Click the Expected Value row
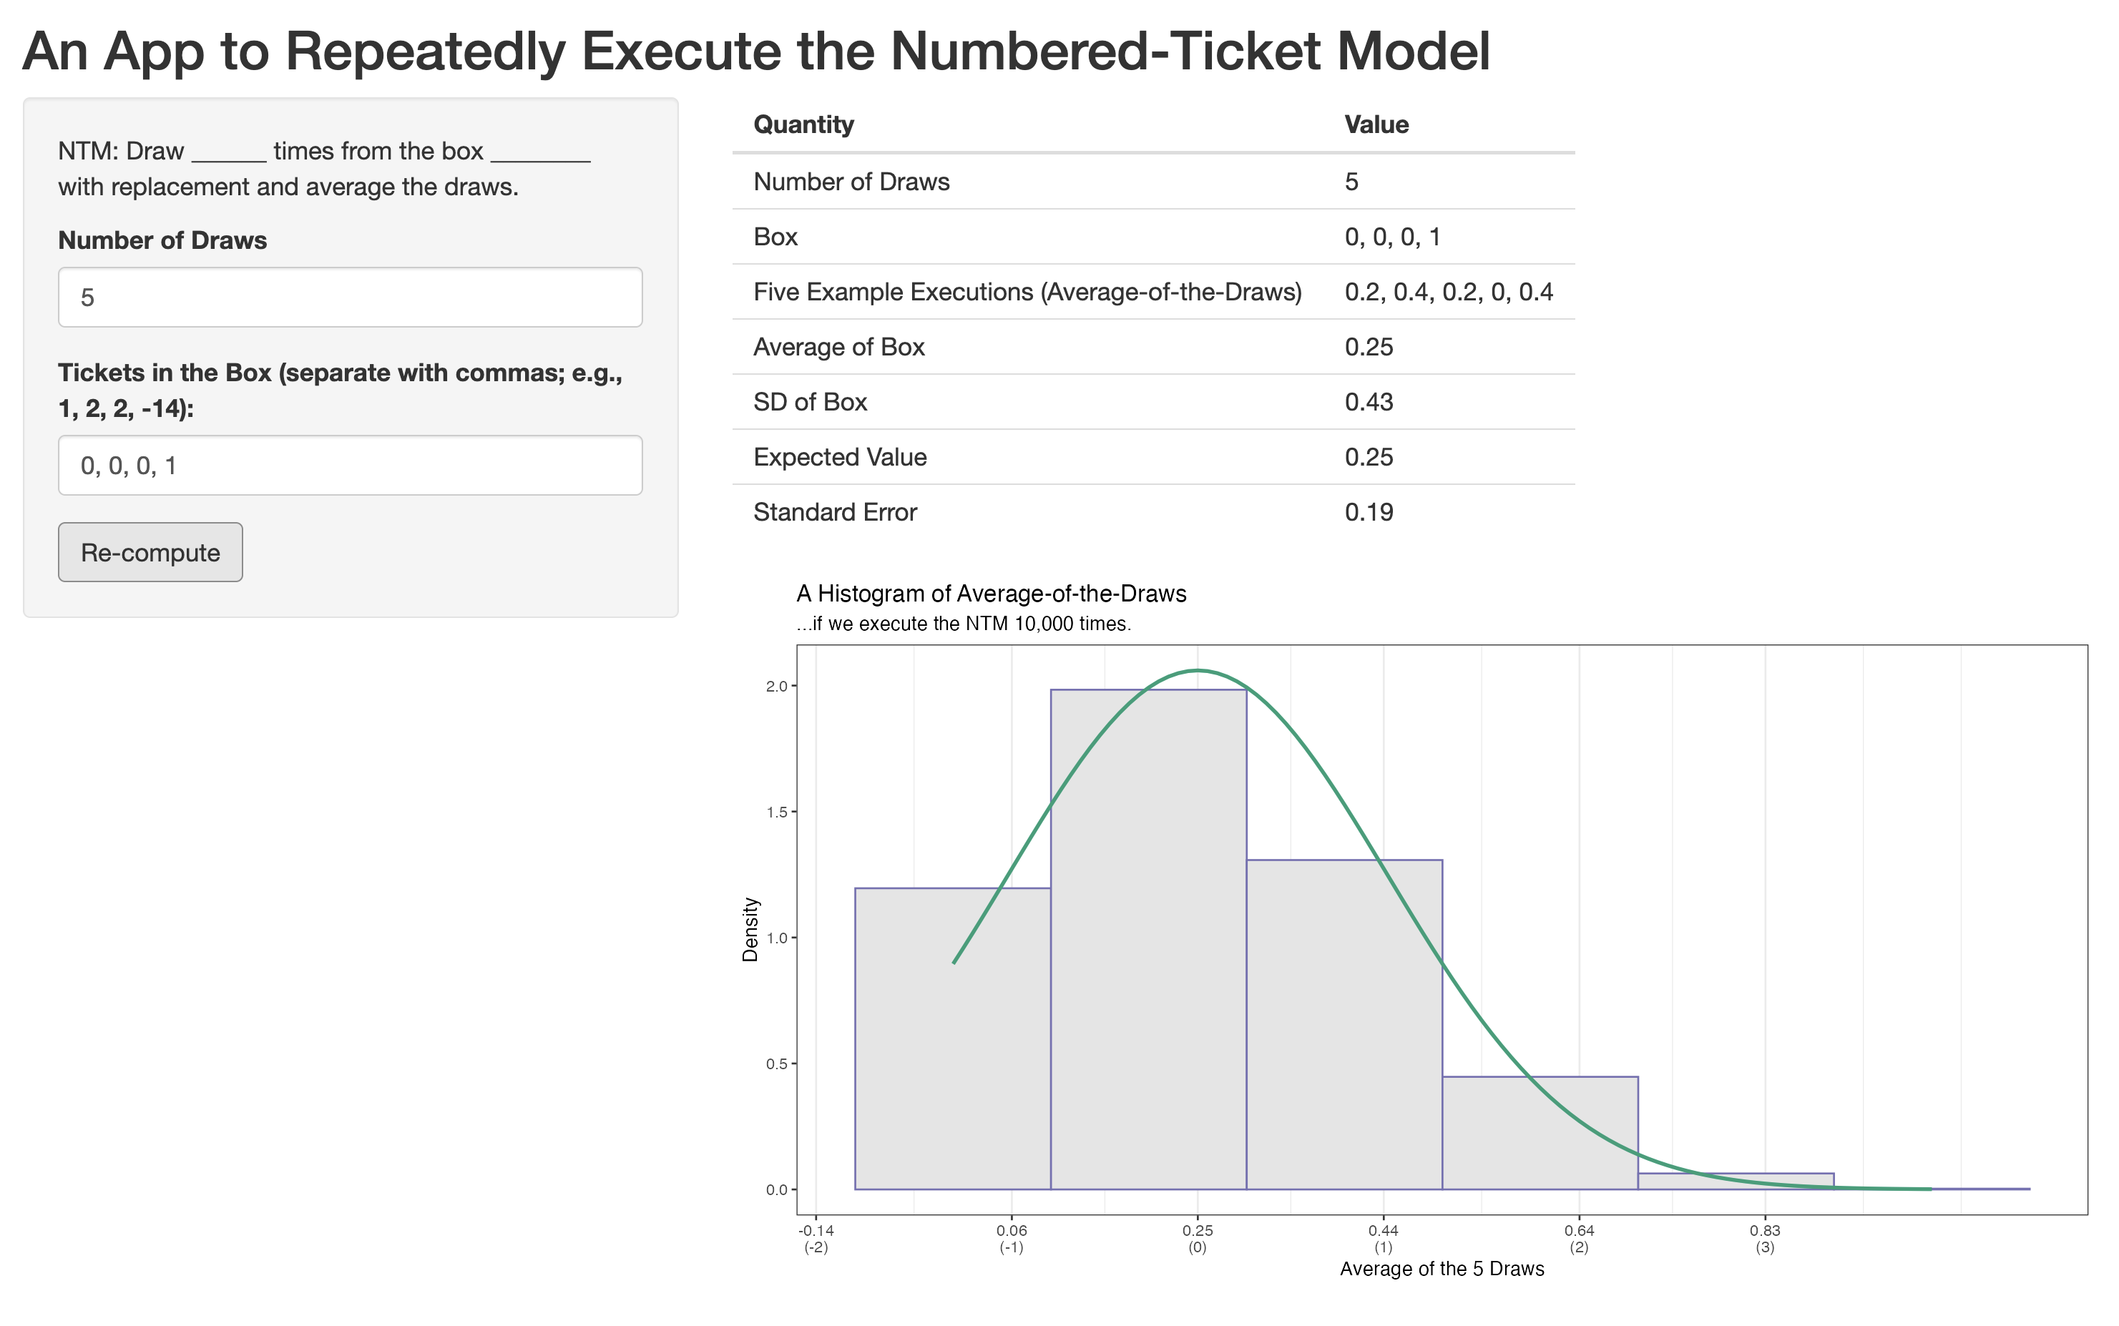Viewport: 2119px width, 1326px height. pos(839,457)
